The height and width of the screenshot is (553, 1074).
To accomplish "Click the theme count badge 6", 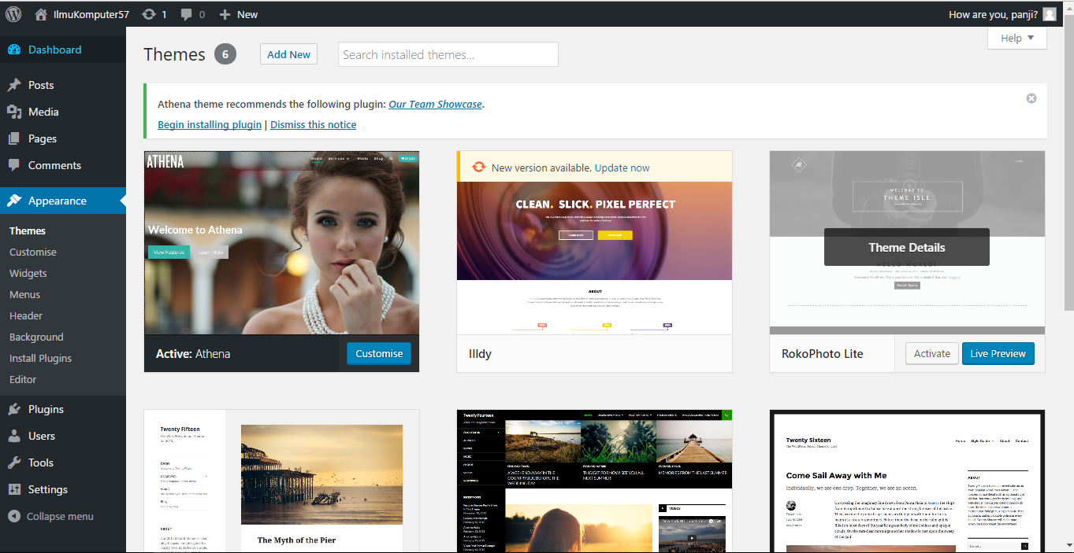I will (x=225, y=54).
